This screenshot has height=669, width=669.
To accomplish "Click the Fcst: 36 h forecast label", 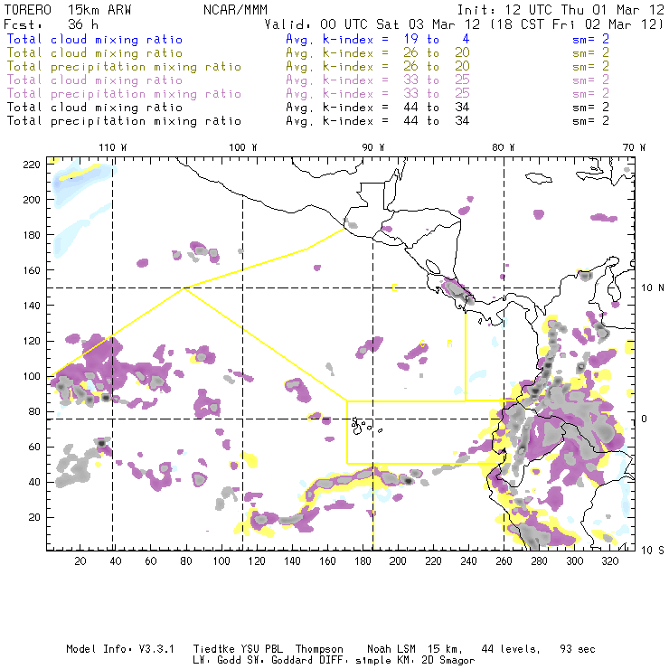I will [45, 24].
